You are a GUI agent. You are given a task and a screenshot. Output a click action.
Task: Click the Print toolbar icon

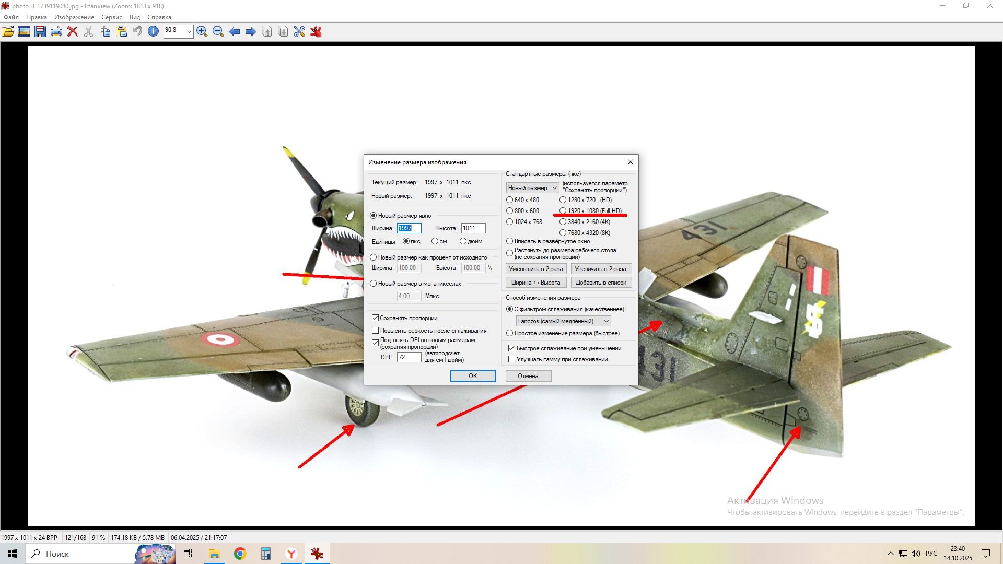pyautogui.click(x=56, y=32)
